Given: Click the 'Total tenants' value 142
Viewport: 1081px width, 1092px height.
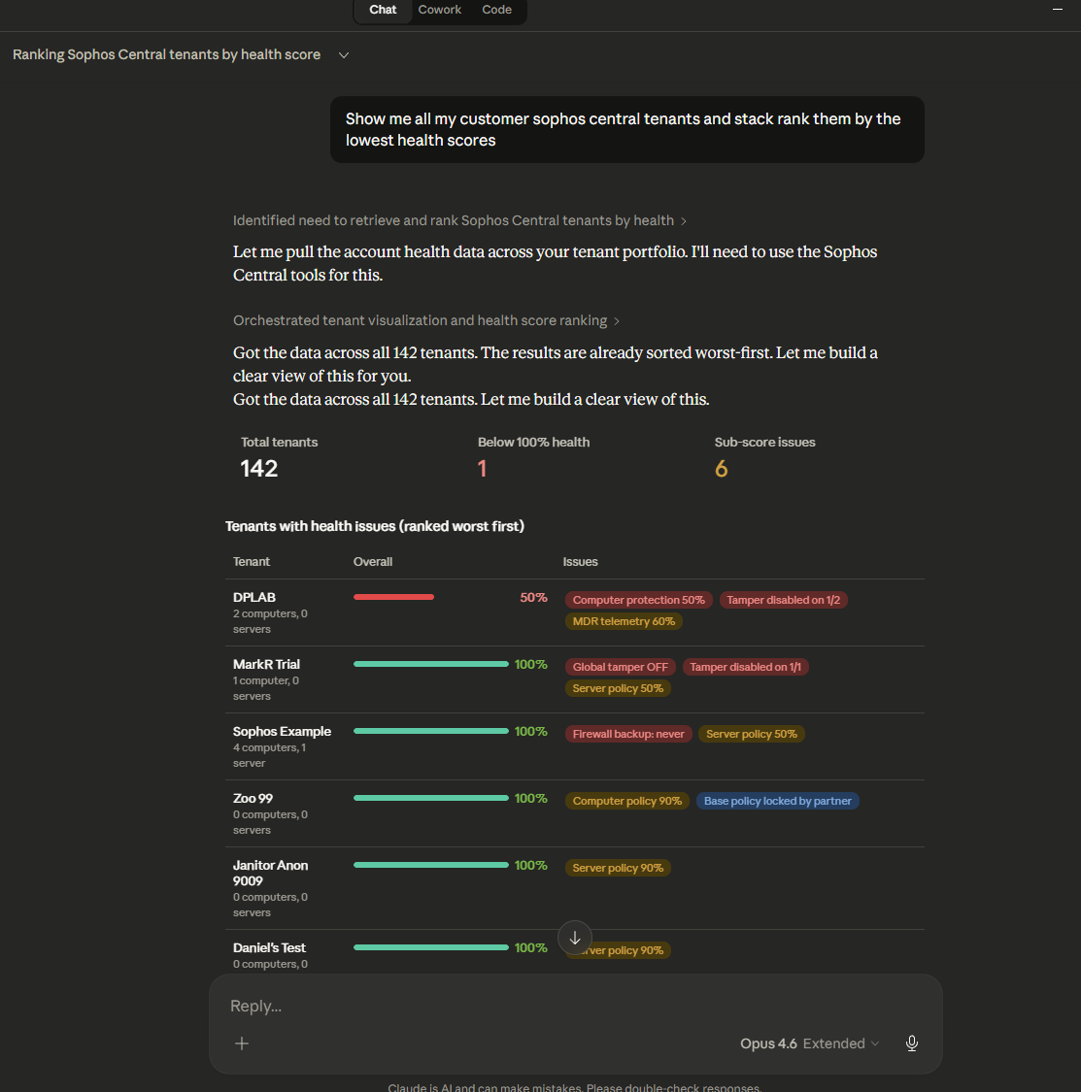Looking at the screenshot, I should (259, 468).
